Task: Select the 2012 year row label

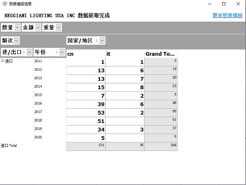Action: tap(38, 70)
